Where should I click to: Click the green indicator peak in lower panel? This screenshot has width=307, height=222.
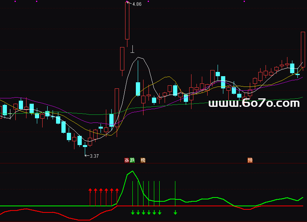(x=132, y=171)
